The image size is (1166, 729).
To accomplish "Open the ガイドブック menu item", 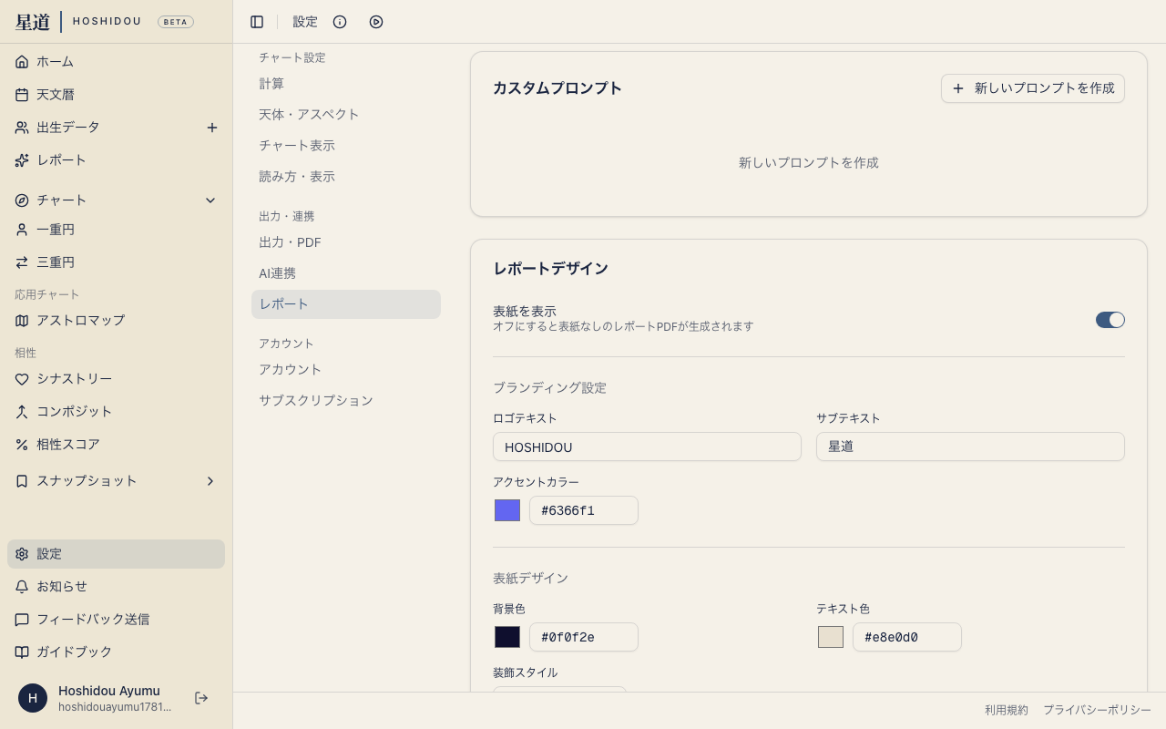I will click(x=116, y=652).
